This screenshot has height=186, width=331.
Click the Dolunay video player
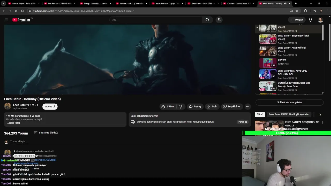pyautogui.click(x=127, y=59)
